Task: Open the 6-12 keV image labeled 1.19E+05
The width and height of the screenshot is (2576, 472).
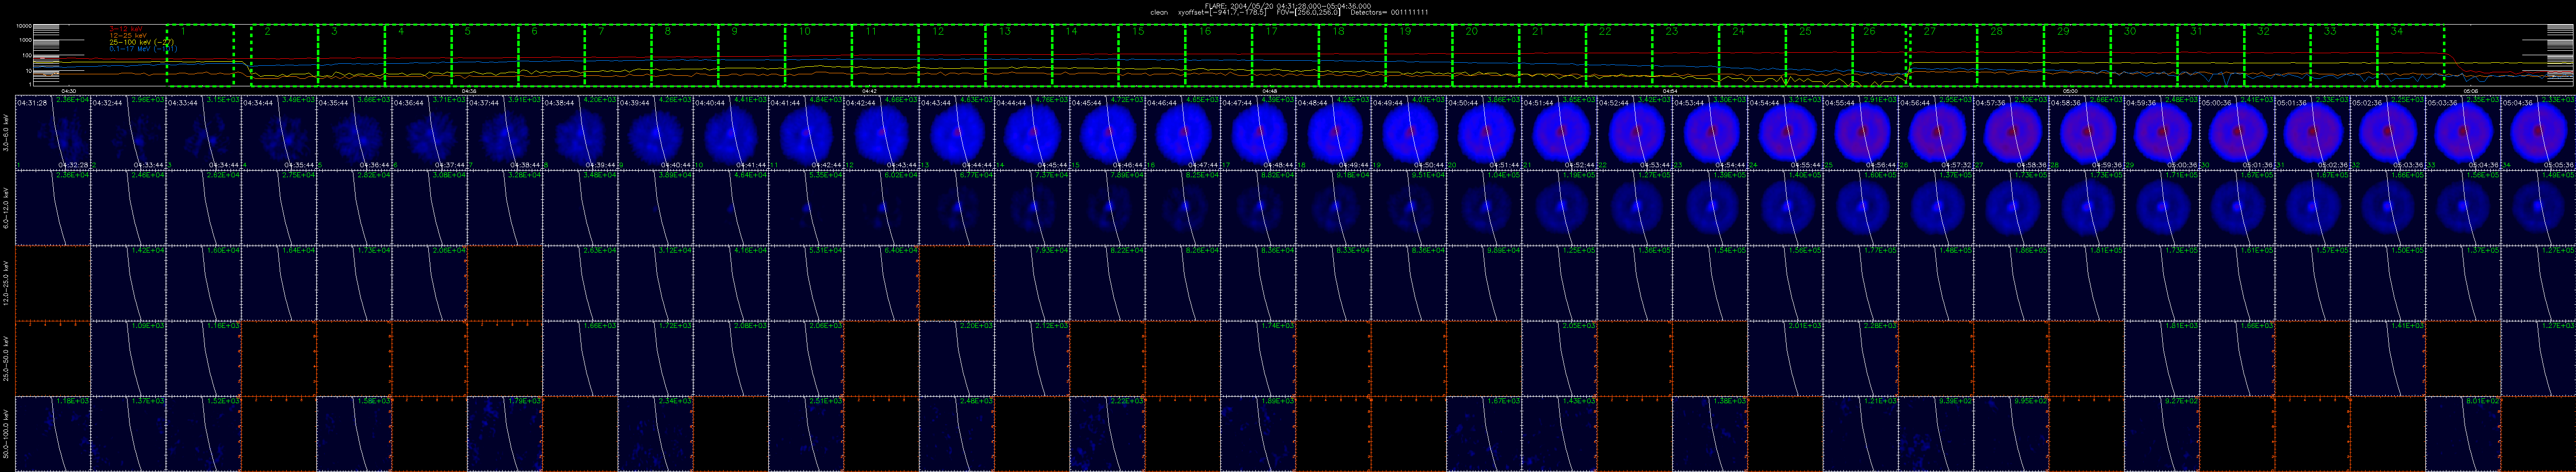Action: click(1559, 208)
